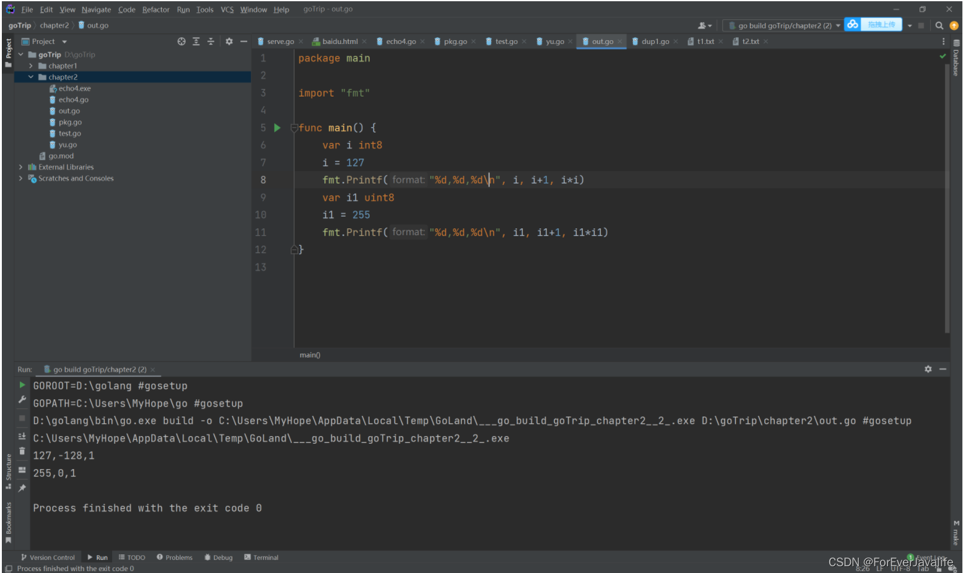Click the orange update notification icon
The width and height of the screenshot is (963, 573).
pos(954,25)
